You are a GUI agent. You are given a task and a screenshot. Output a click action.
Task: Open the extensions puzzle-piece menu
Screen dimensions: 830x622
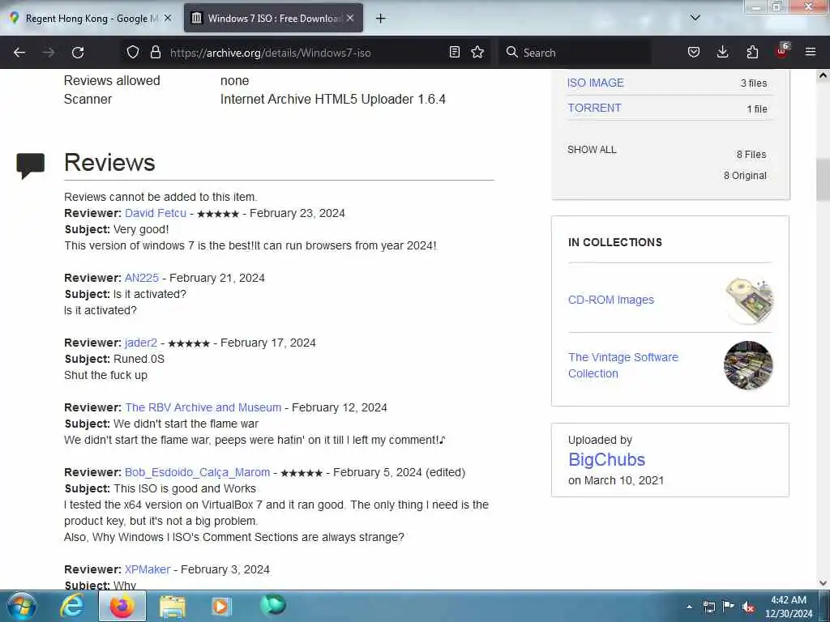click(752, 52)
